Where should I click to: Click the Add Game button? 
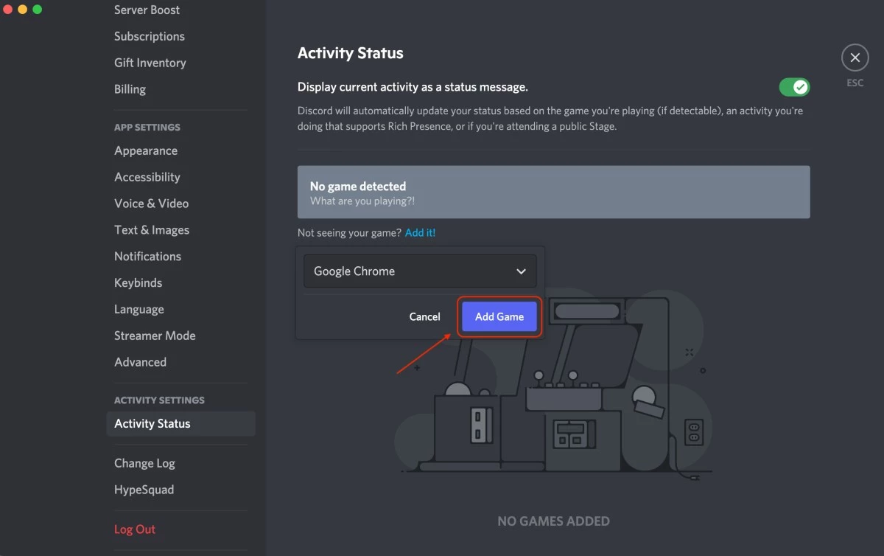tap(499, 317)
